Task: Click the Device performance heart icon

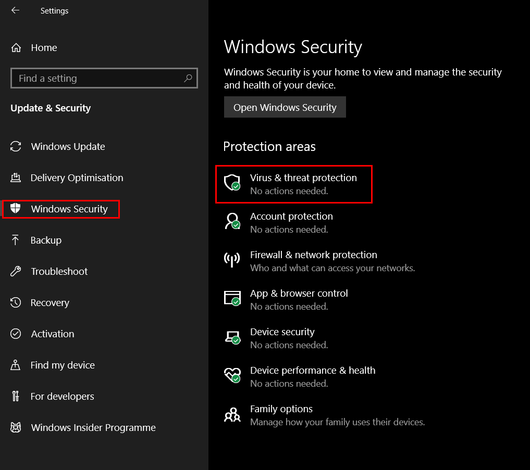Action: [x=232, y=375]
